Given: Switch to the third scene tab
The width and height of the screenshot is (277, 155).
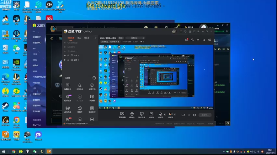Looking at the screenshot, I should (87, 38).
